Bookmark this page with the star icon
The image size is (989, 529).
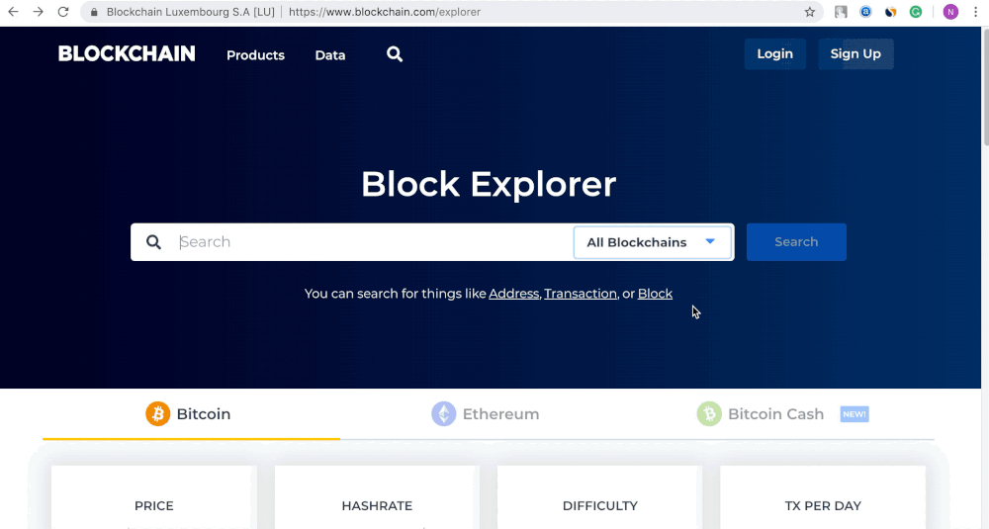pos(810,12)
